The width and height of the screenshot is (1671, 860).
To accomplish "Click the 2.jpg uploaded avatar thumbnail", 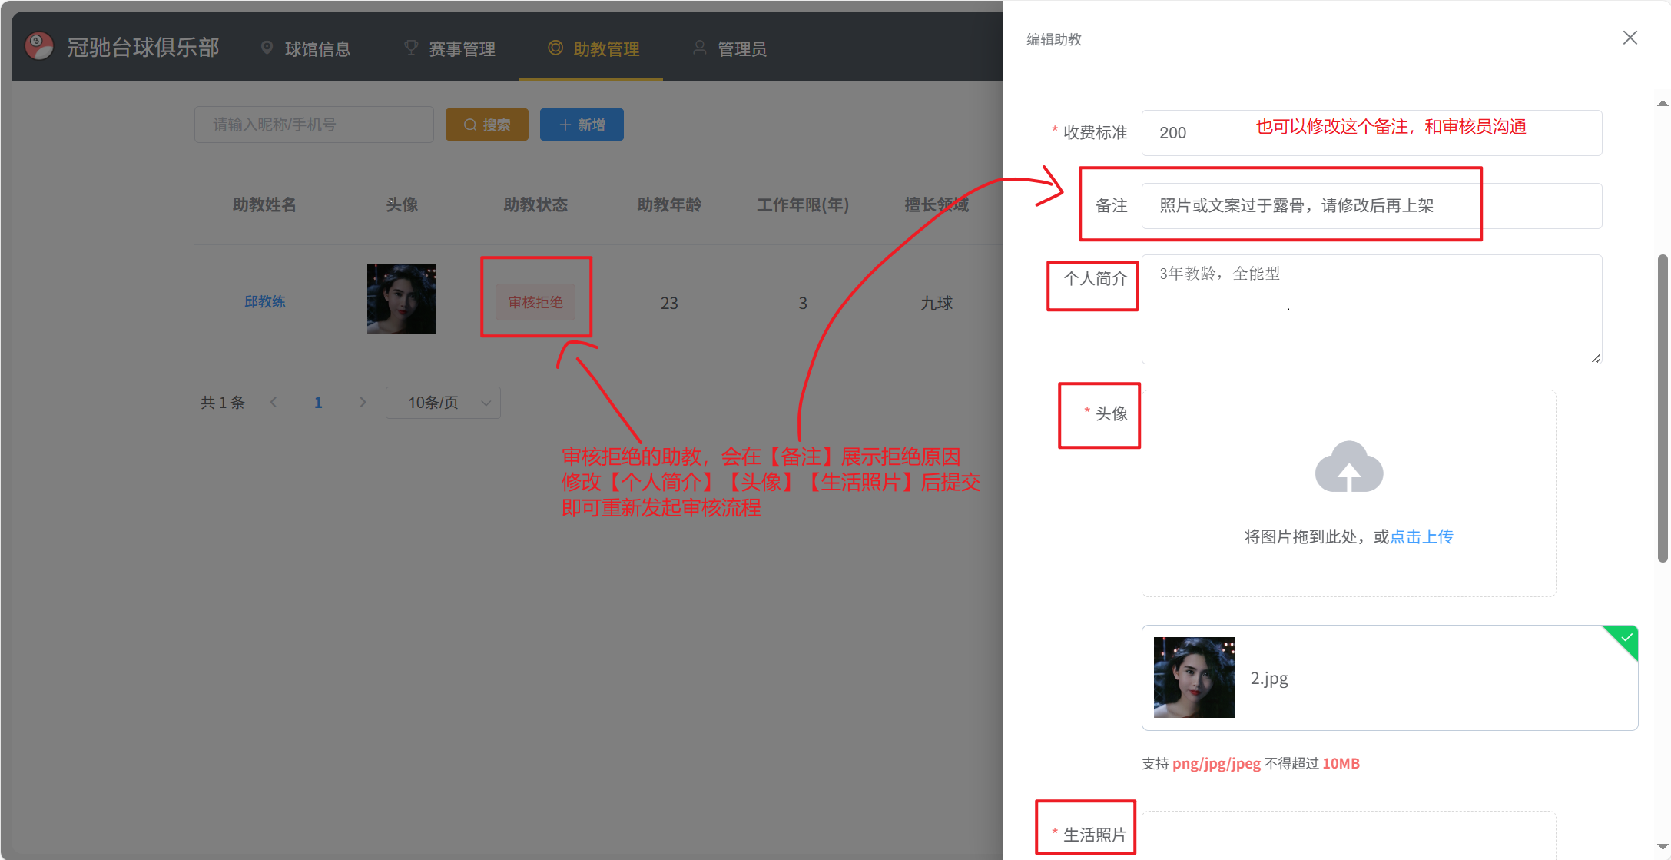I will click(1193, 677).
